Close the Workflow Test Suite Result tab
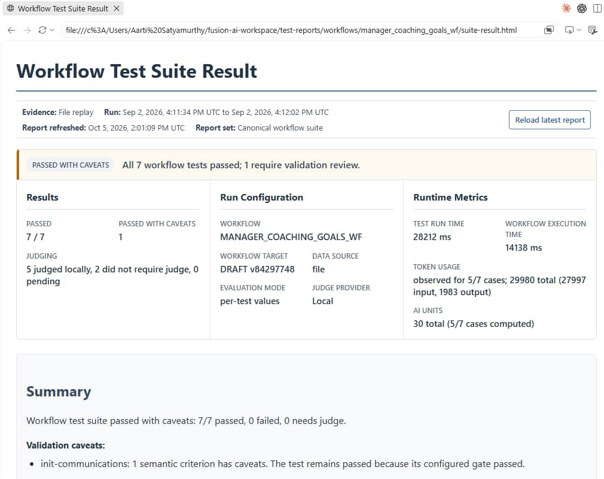Image resolution: width=604 pixels, height=479 pixels. point(117,8)
